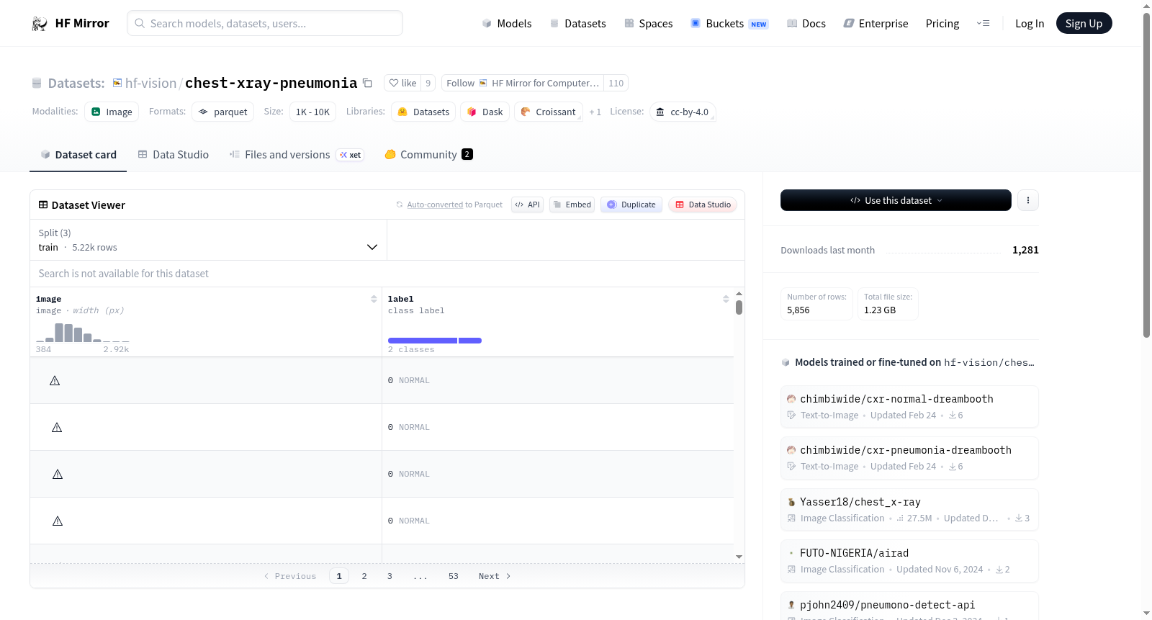Open the hf-vision organization link
Viewport: 1152px width, 620px height.
150,83
